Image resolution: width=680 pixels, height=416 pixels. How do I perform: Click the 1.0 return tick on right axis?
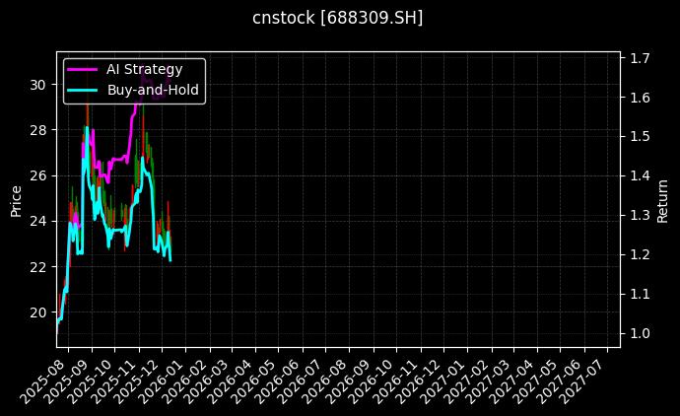pos(639,333)
